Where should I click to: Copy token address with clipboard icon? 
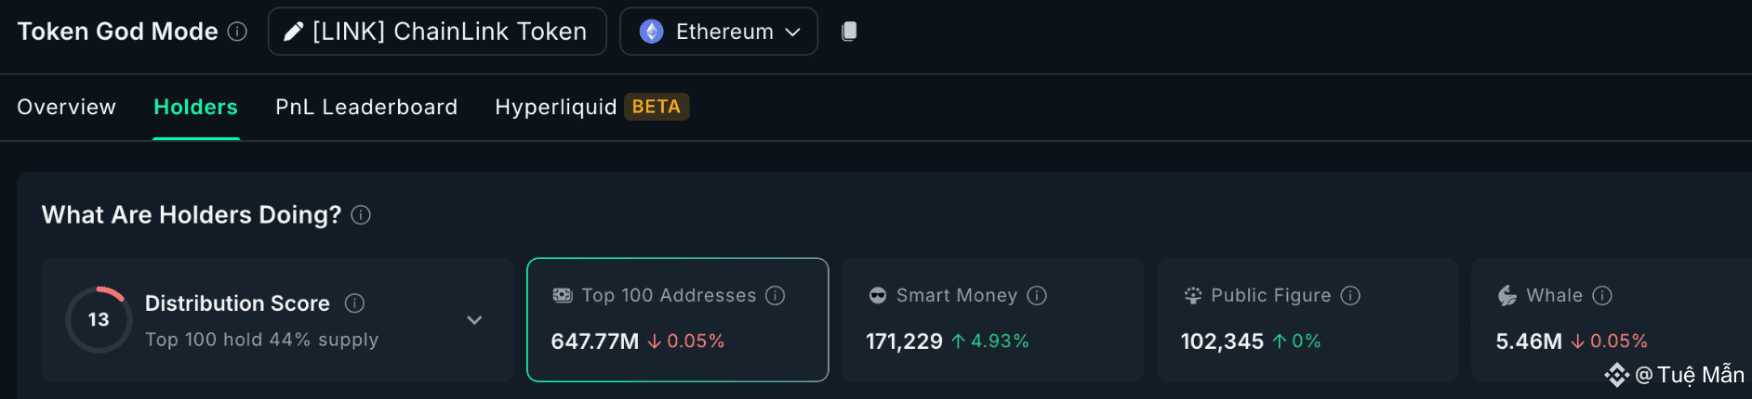[849, 32]
